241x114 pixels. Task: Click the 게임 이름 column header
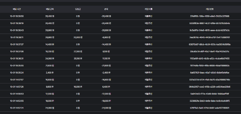pos(149,9)
